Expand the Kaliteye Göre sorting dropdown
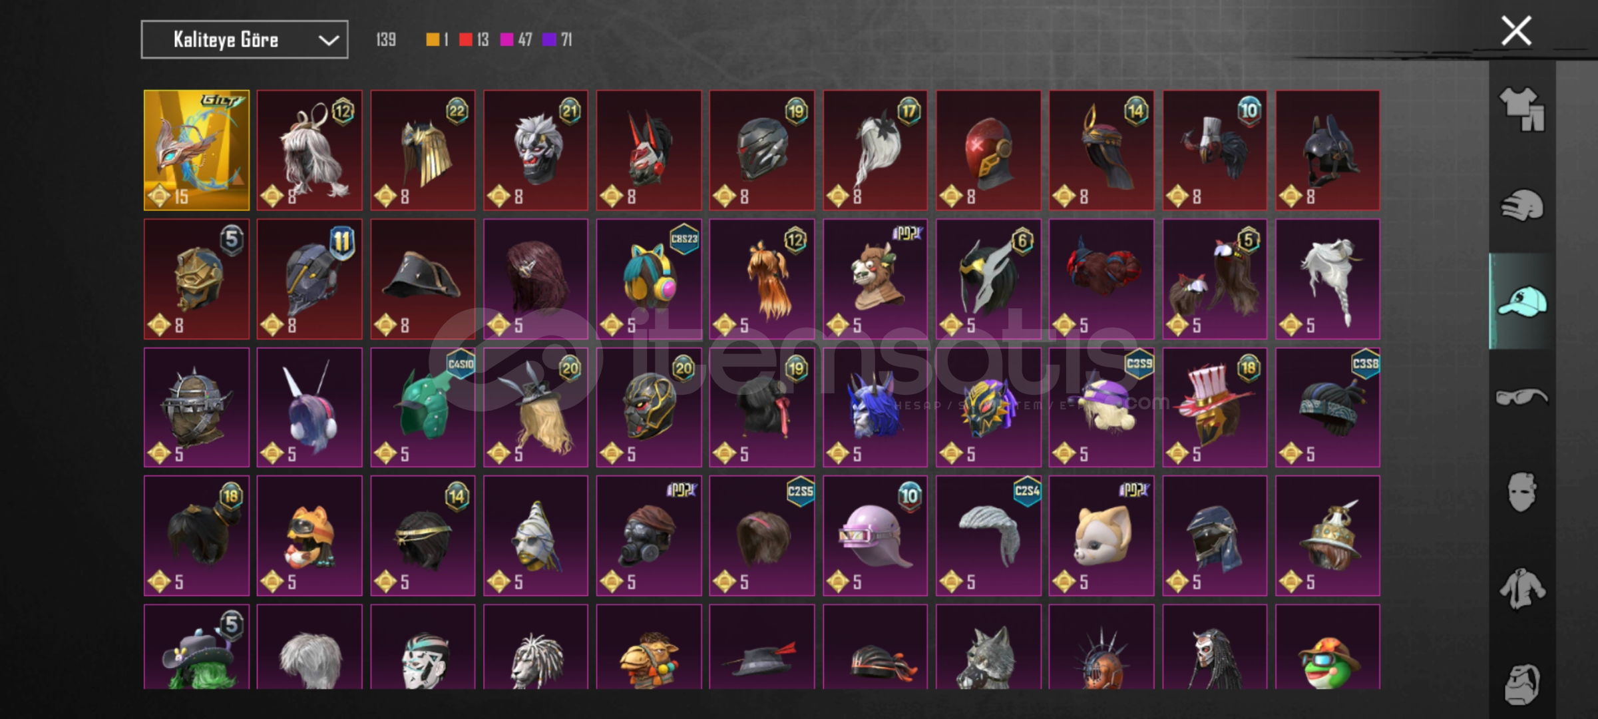Image resolution: width=1598 pixels, height=719 pixels. tap(244, 39)
